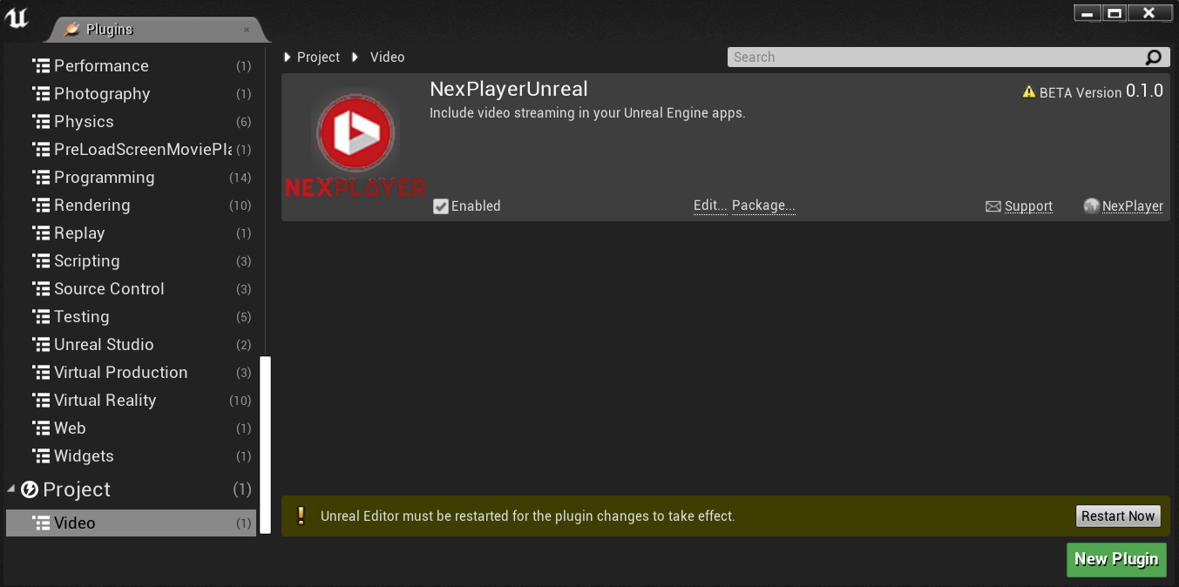Click the Restart Now button
Viewport: 1179px width, 587px height.
[x=1118, y=516]
